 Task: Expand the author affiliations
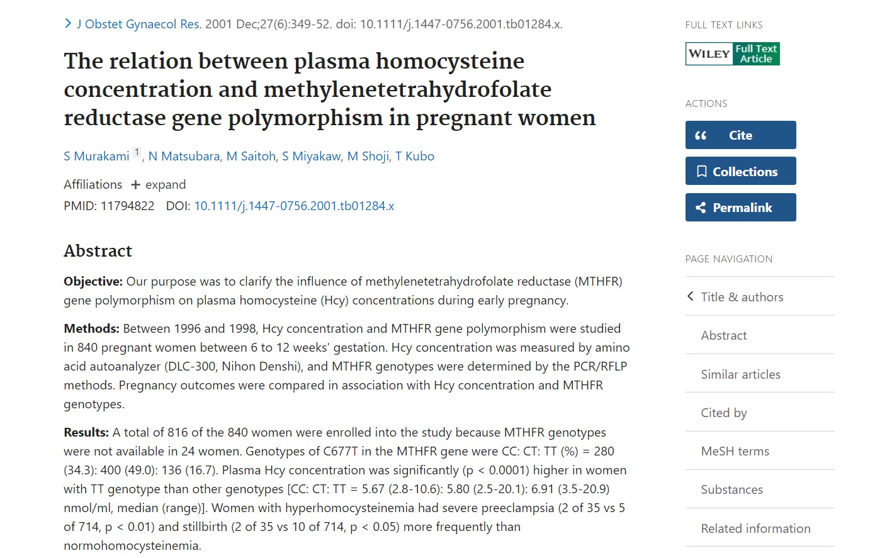[x=159, y=184]
